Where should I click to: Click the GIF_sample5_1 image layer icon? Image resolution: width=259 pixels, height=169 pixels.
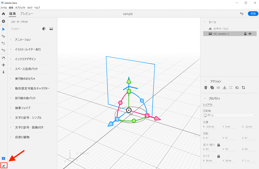[210, 34]
